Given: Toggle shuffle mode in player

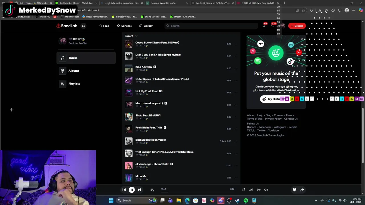Looking at the screenshot, I should click(251, 190).
